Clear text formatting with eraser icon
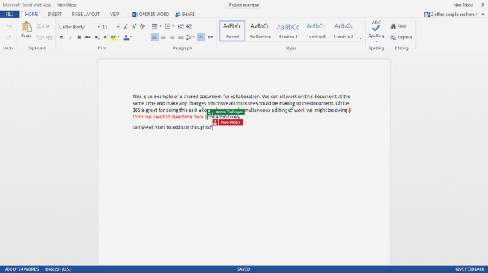 (x=143, y=27)
